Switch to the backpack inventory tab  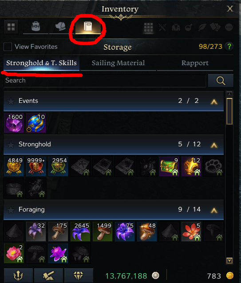click(36, 27)
